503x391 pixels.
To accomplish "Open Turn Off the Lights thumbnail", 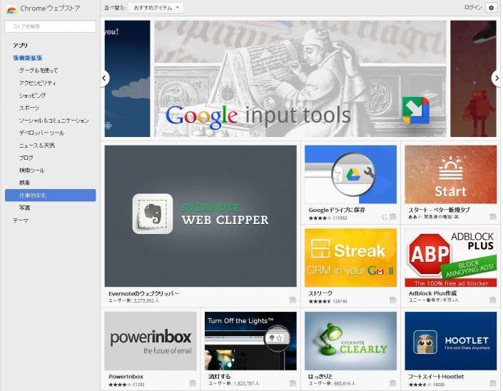I will point(250,341).
